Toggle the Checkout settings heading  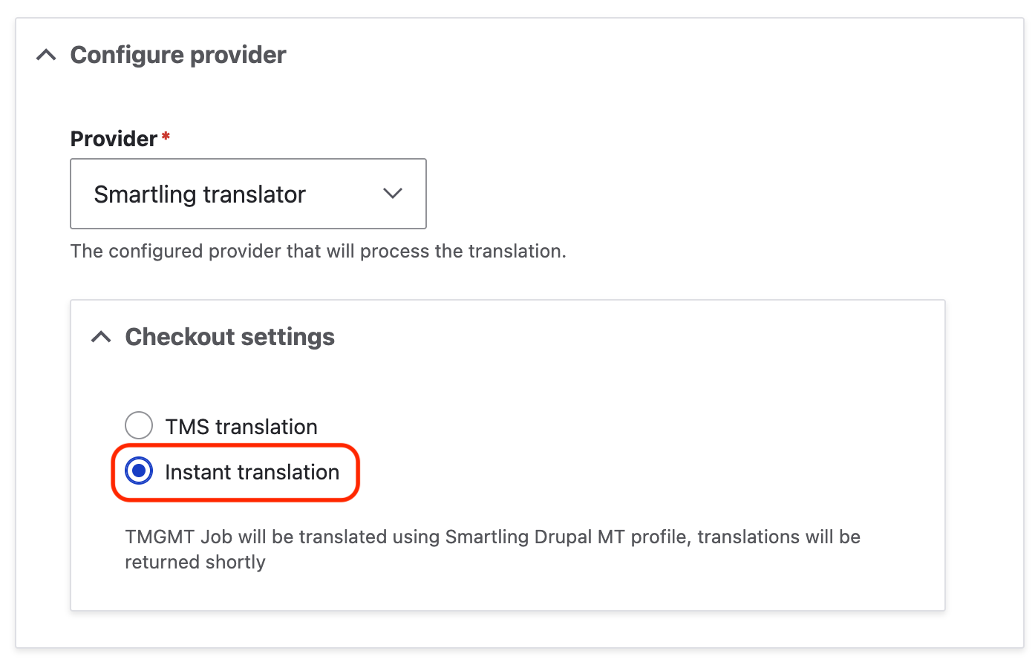230,337
